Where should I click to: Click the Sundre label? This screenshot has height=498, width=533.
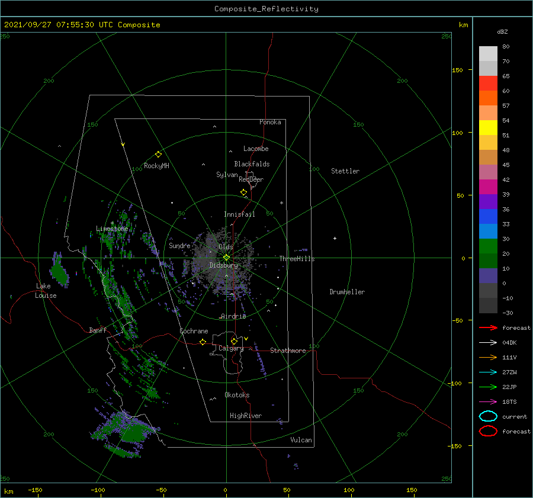(179, 245)
